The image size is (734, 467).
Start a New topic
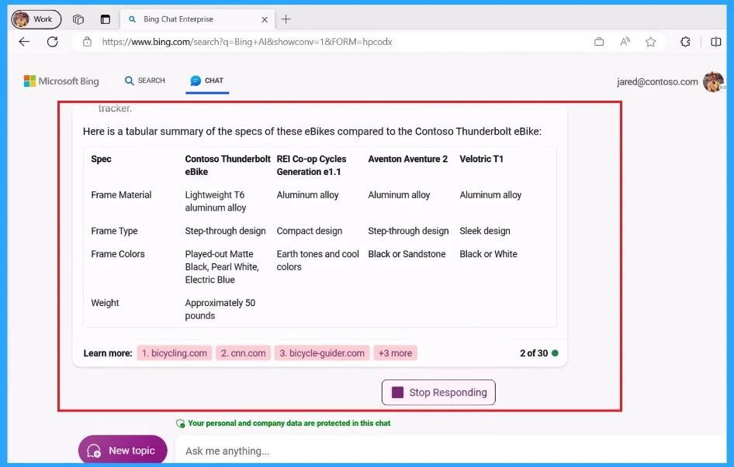(x=123, y=450)
